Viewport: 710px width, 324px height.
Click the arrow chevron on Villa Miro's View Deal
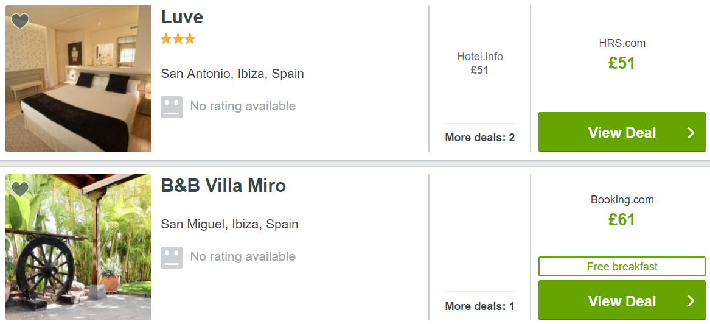[x=691, y=301]
